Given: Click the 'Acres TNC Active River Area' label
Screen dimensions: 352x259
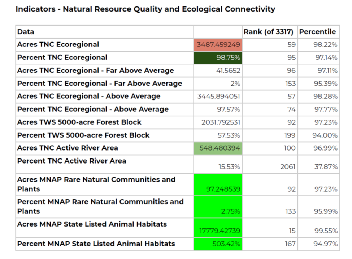Looking at the screenshot, I should coord(68,148).
